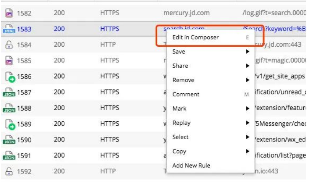Viewport: 309px width, 182px height.
Task: Click the image icon of session 1585
Action: pyautogui.click(x=8, y=60)
